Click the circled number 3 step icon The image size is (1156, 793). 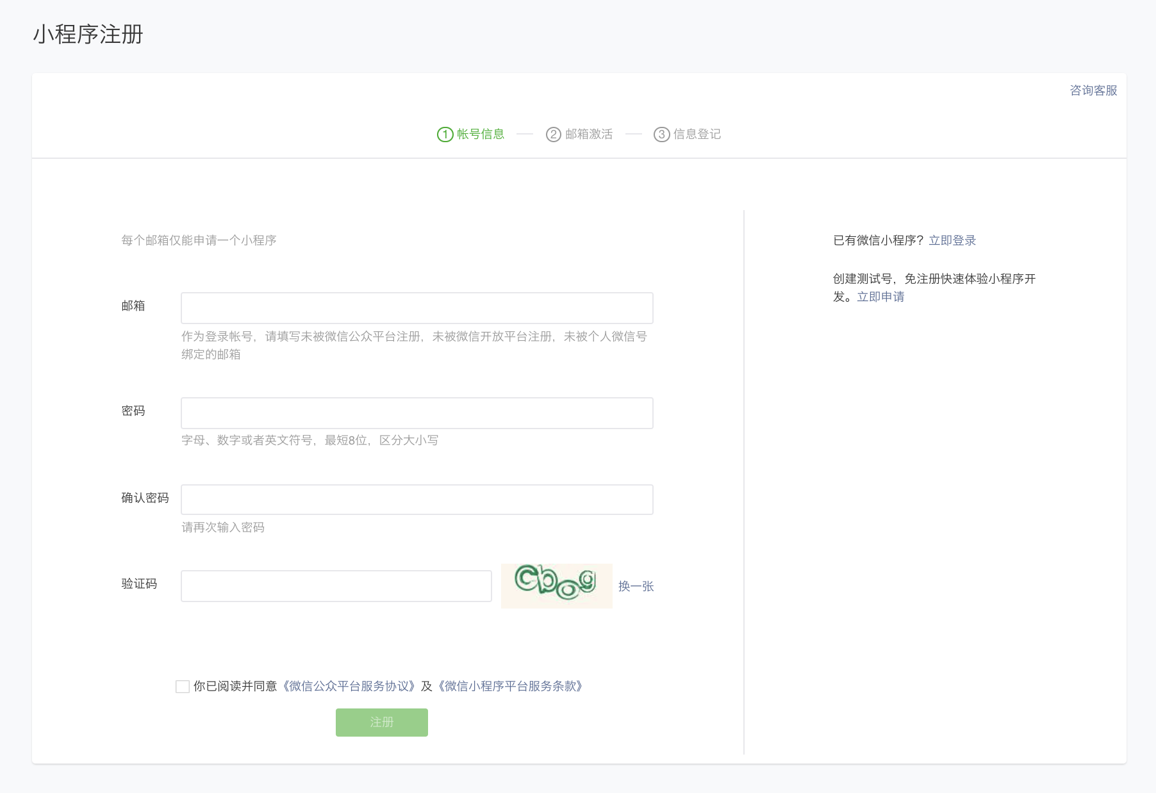tap(661, 135)
